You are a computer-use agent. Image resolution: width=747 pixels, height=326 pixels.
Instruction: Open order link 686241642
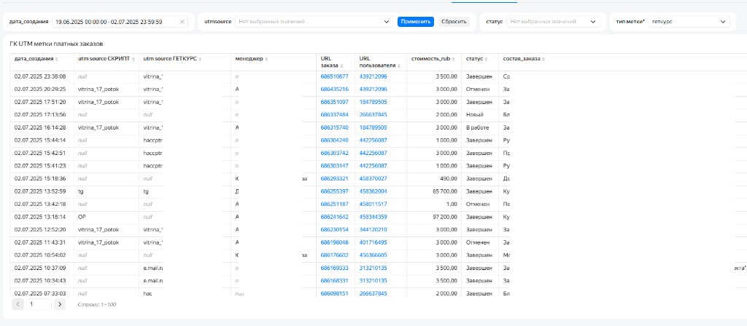coord(334,217)
